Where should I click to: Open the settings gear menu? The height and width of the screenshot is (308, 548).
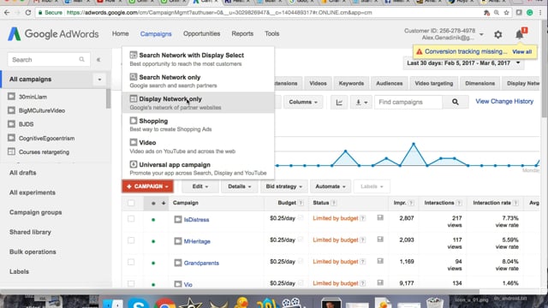[498, 34]
